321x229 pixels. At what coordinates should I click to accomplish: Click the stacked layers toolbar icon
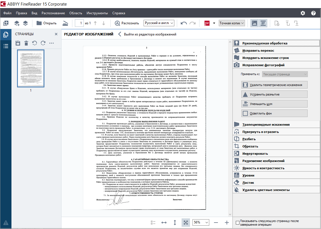25,23
